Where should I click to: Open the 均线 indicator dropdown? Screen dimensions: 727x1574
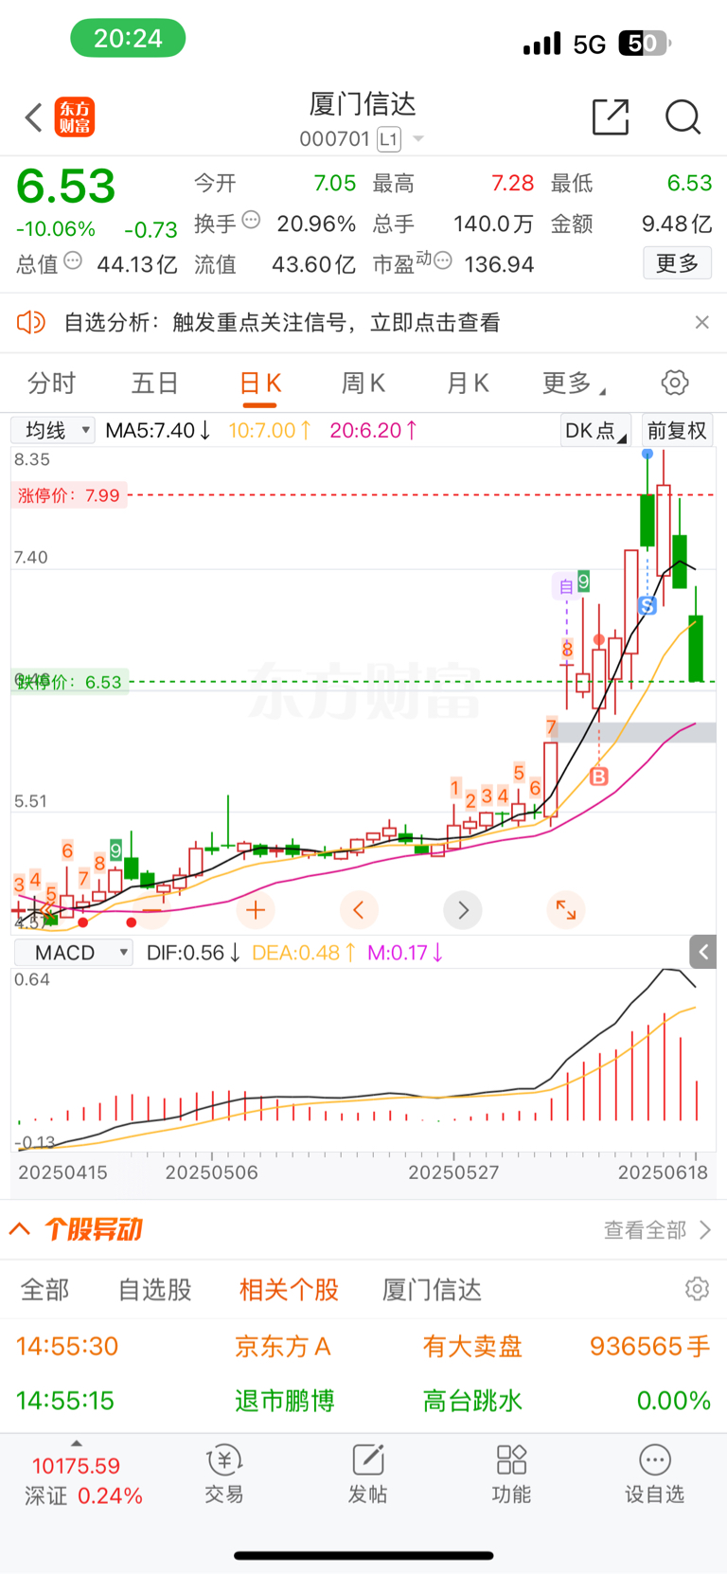click(x=53, y=430)
